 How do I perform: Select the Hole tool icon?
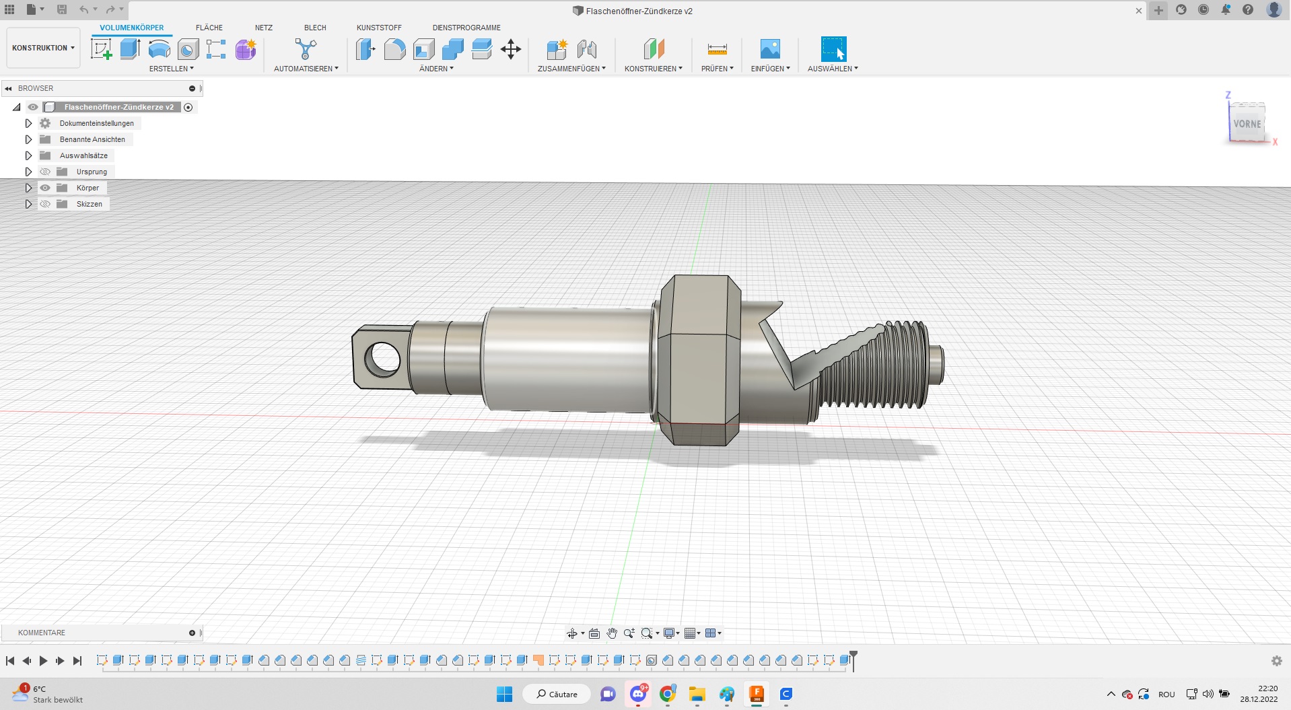[x=188, y=49]
